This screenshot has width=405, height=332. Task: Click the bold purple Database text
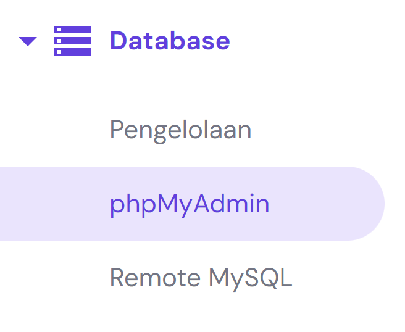[x=170, y=41]
